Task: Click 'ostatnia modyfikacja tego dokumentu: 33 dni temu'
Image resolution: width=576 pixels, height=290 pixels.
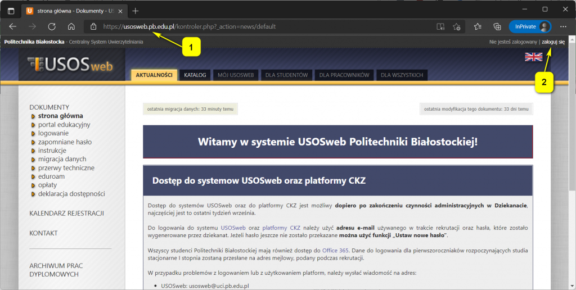Action: [476, 109]
